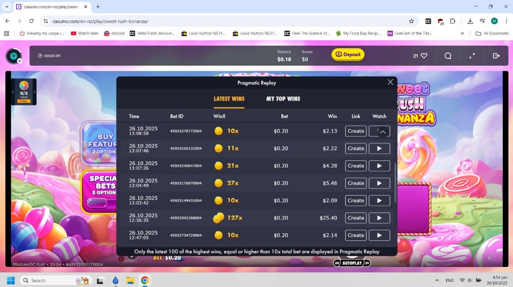Watch replay of the 127x win
Viewport: 513px width, 287px height.
click(x=379, y=218)
